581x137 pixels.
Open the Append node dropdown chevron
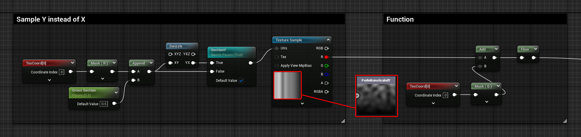point(151,63)
